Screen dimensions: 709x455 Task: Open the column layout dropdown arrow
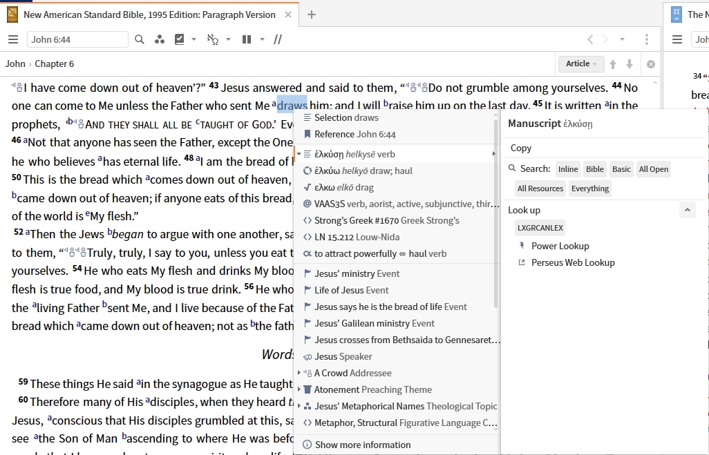click(x=262, y=40)
